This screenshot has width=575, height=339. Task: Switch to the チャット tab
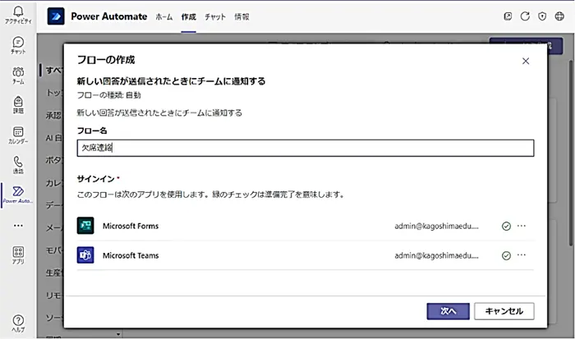[215, 16]
